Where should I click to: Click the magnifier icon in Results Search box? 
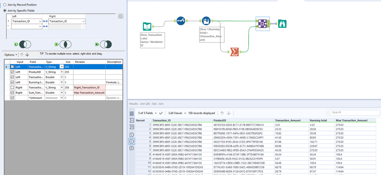coord(329,113)
